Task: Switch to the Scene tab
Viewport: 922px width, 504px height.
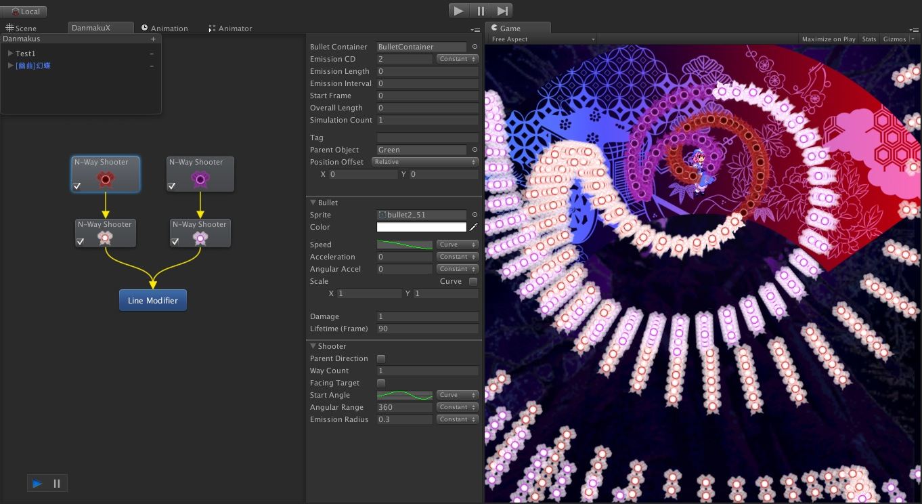Action: [x=21, y=28]
